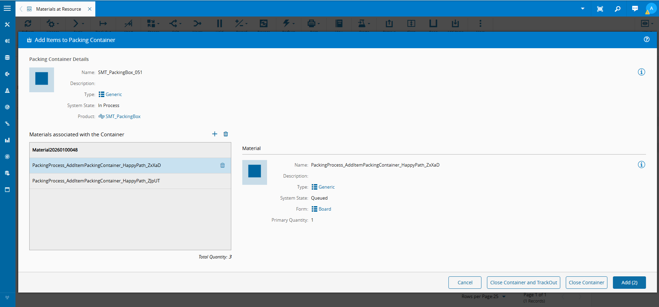Click the barcode scanner icon in top bar
659x307 pixels.
(600, 9)
